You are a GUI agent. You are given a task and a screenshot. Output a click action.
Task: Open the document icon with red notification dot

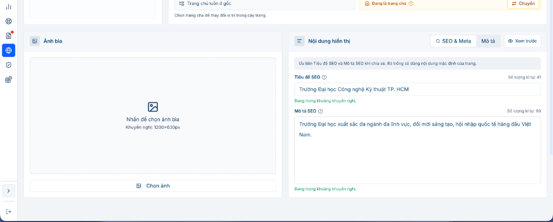[x=9, y=36]
